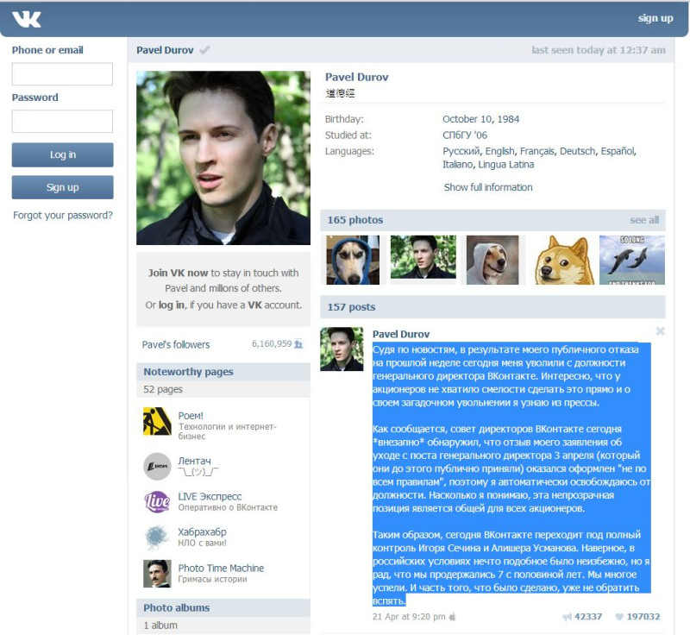Screen dimensions: 690x635
Task: Click the Хабрахабр page icon
Action: [x=157, y=538]
